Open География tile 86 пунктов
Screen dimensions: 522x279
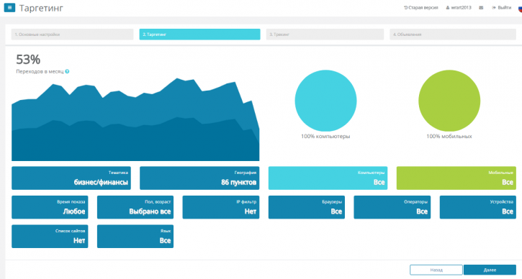coord(199,178)
